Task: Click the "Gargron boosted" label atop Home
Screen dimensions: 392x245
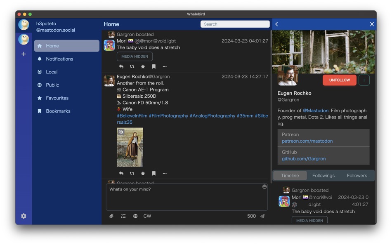Action: click(135, 35)
